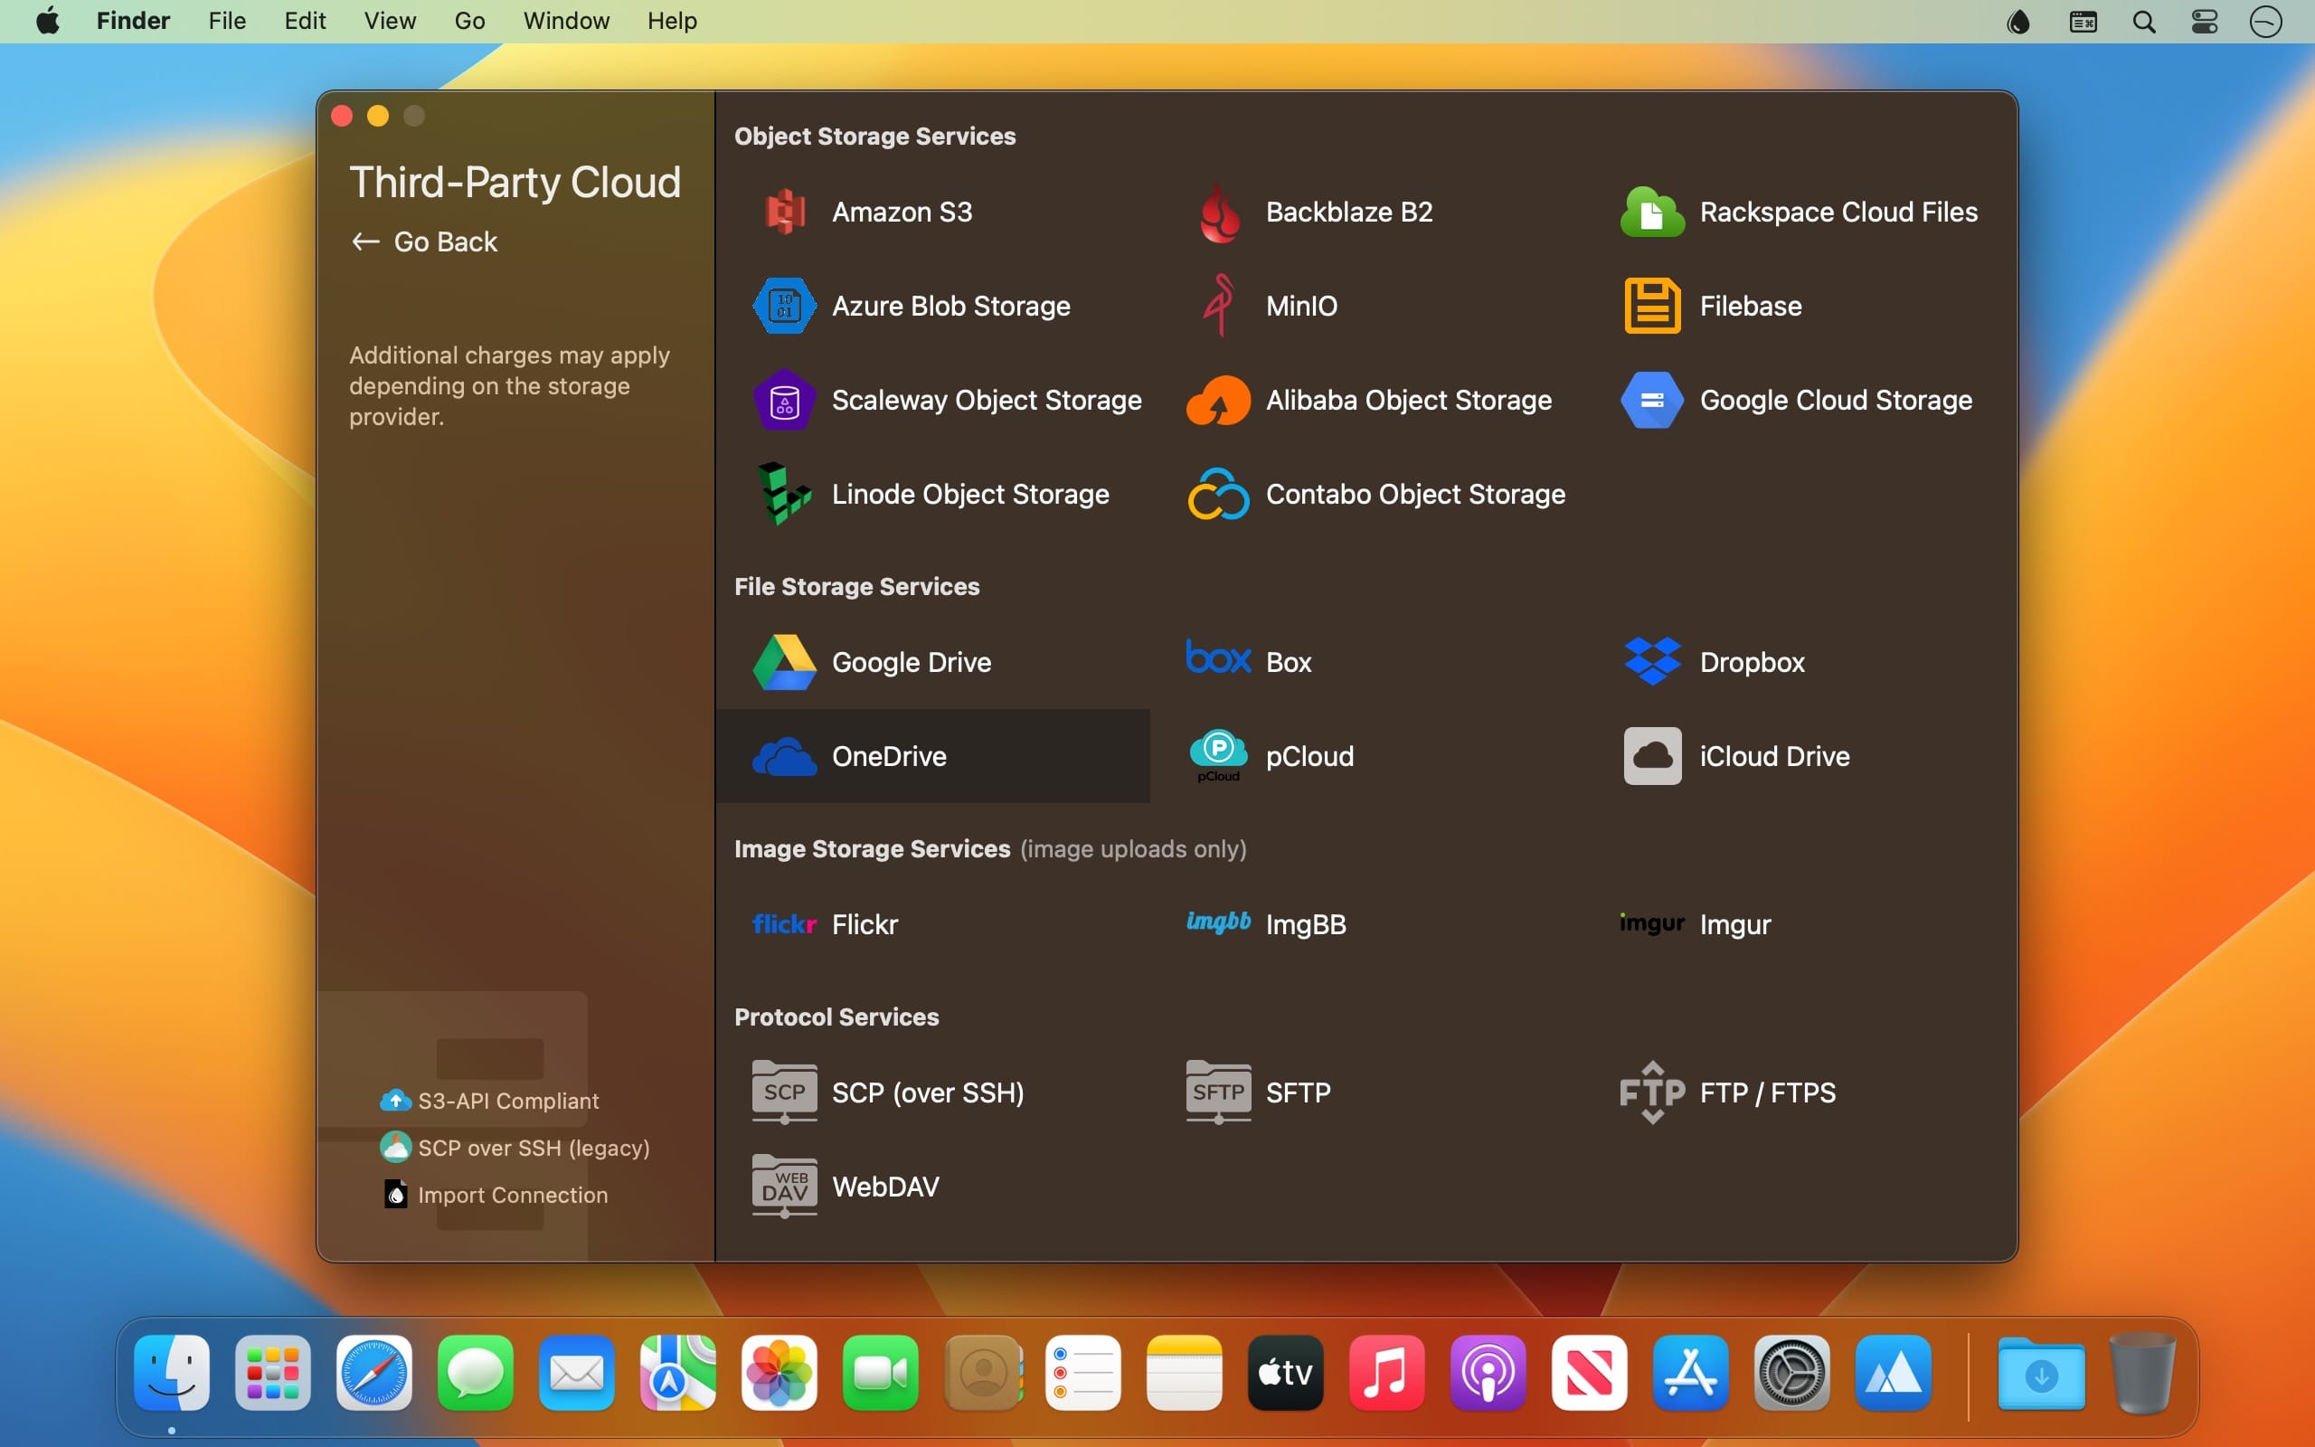Open the File menu
Viewport: 2315px width, 1447px height.
(x=227, y=21)
